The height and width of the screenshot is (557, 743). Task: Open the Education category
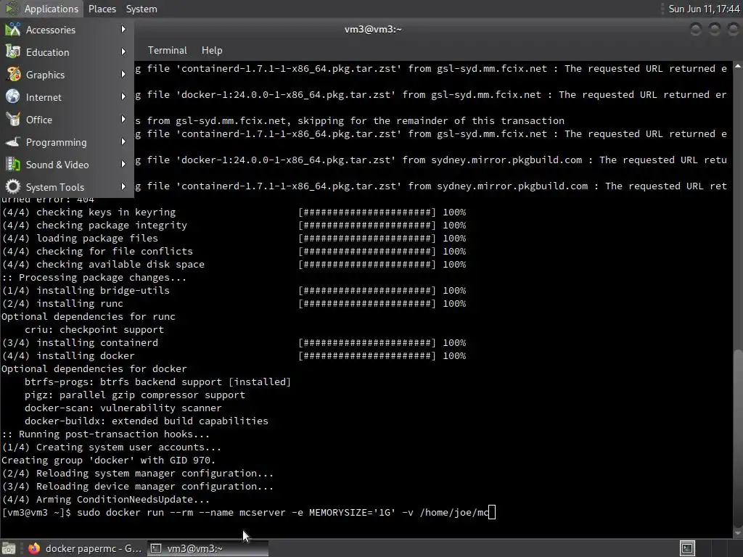click(67, 52)
